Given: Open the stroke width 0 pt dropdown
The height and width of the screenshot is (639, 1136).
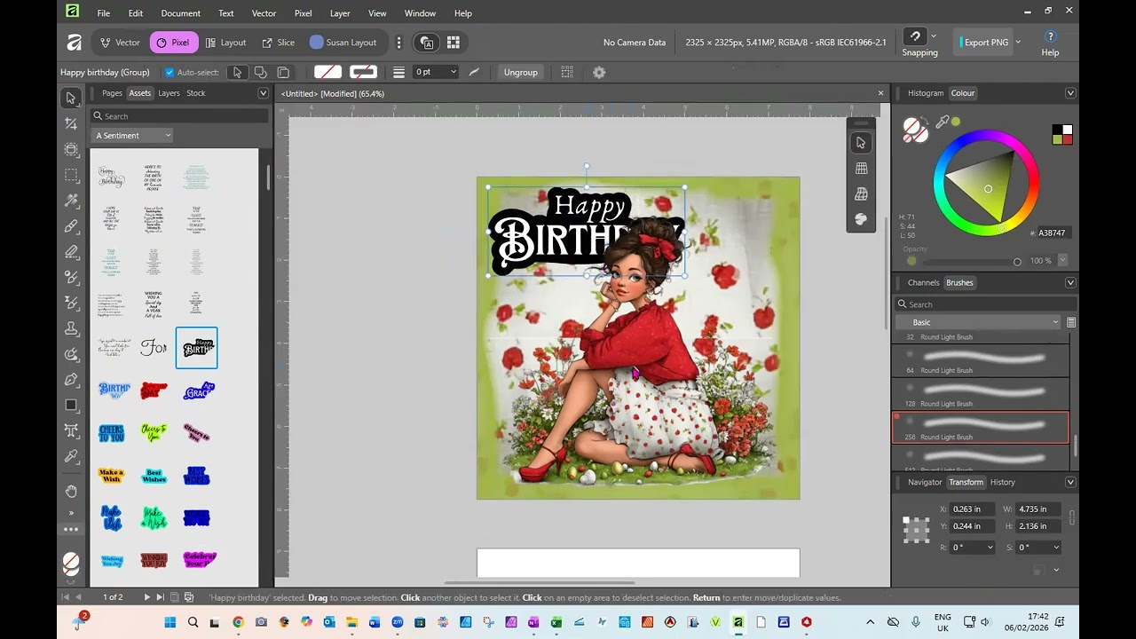Looking at the screenshot, I should [436, 72].
